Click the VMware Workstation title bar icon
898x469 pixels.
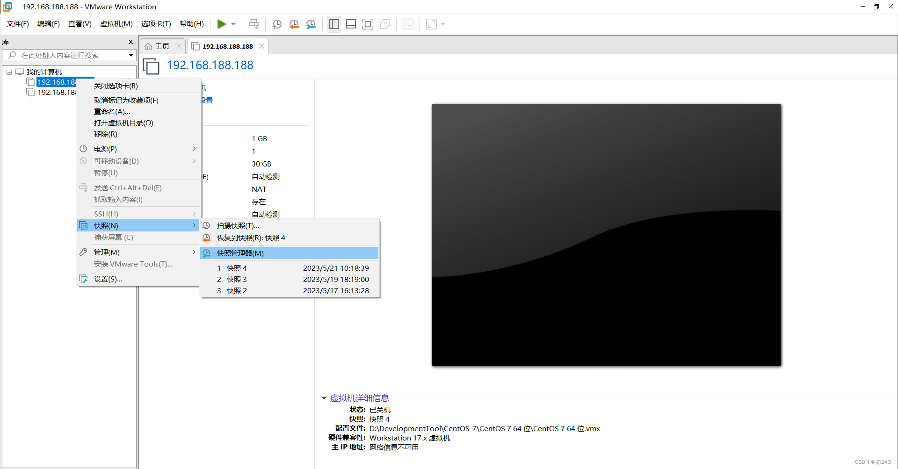pos(7,7)
